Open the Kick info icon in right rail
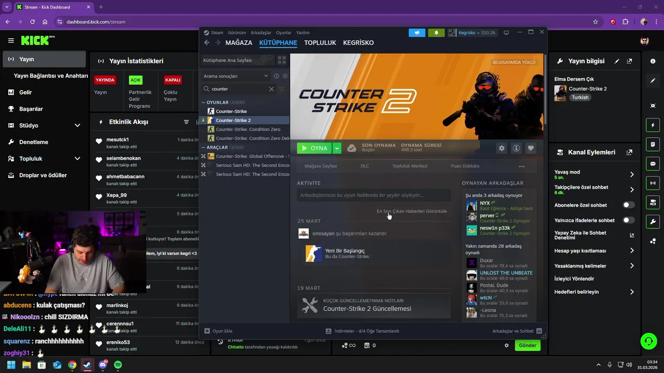The width and height of the screenshot is (664, 373). click(x=653, y=61)
